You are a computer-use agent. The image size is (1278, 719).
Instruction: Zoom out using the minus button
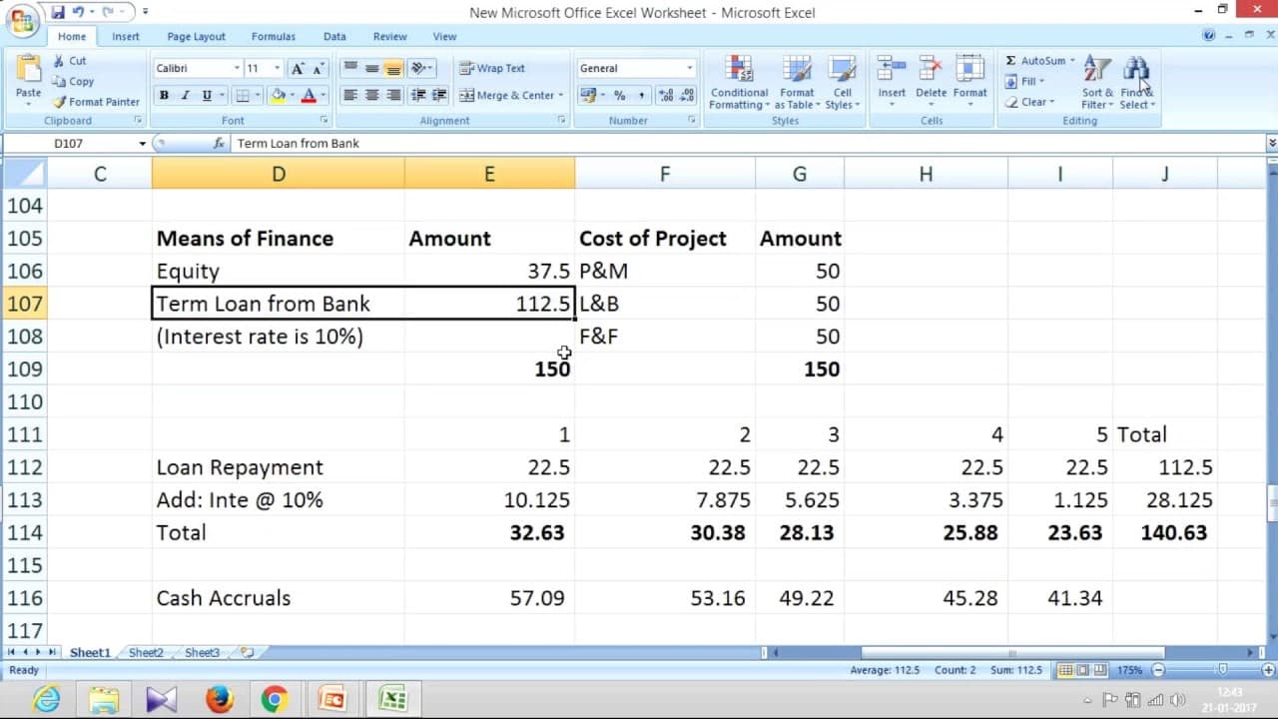1158,671
